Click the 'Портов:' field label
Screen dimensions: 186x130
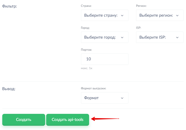(x=87, y=50)
